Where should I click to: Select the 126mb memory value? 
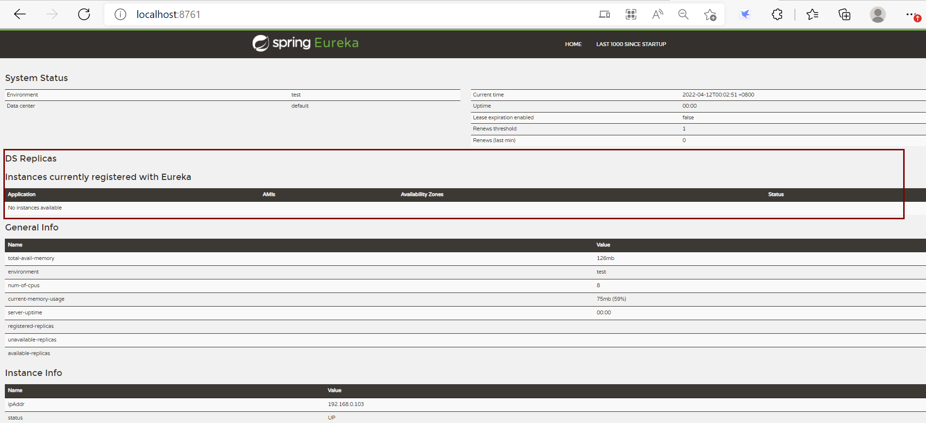pos(606,258)
